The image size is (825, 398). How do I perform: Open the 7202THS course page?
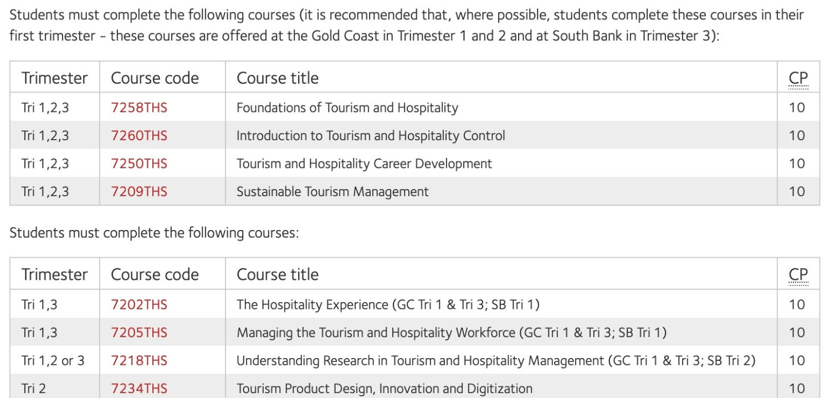click(x=139, y=304)
